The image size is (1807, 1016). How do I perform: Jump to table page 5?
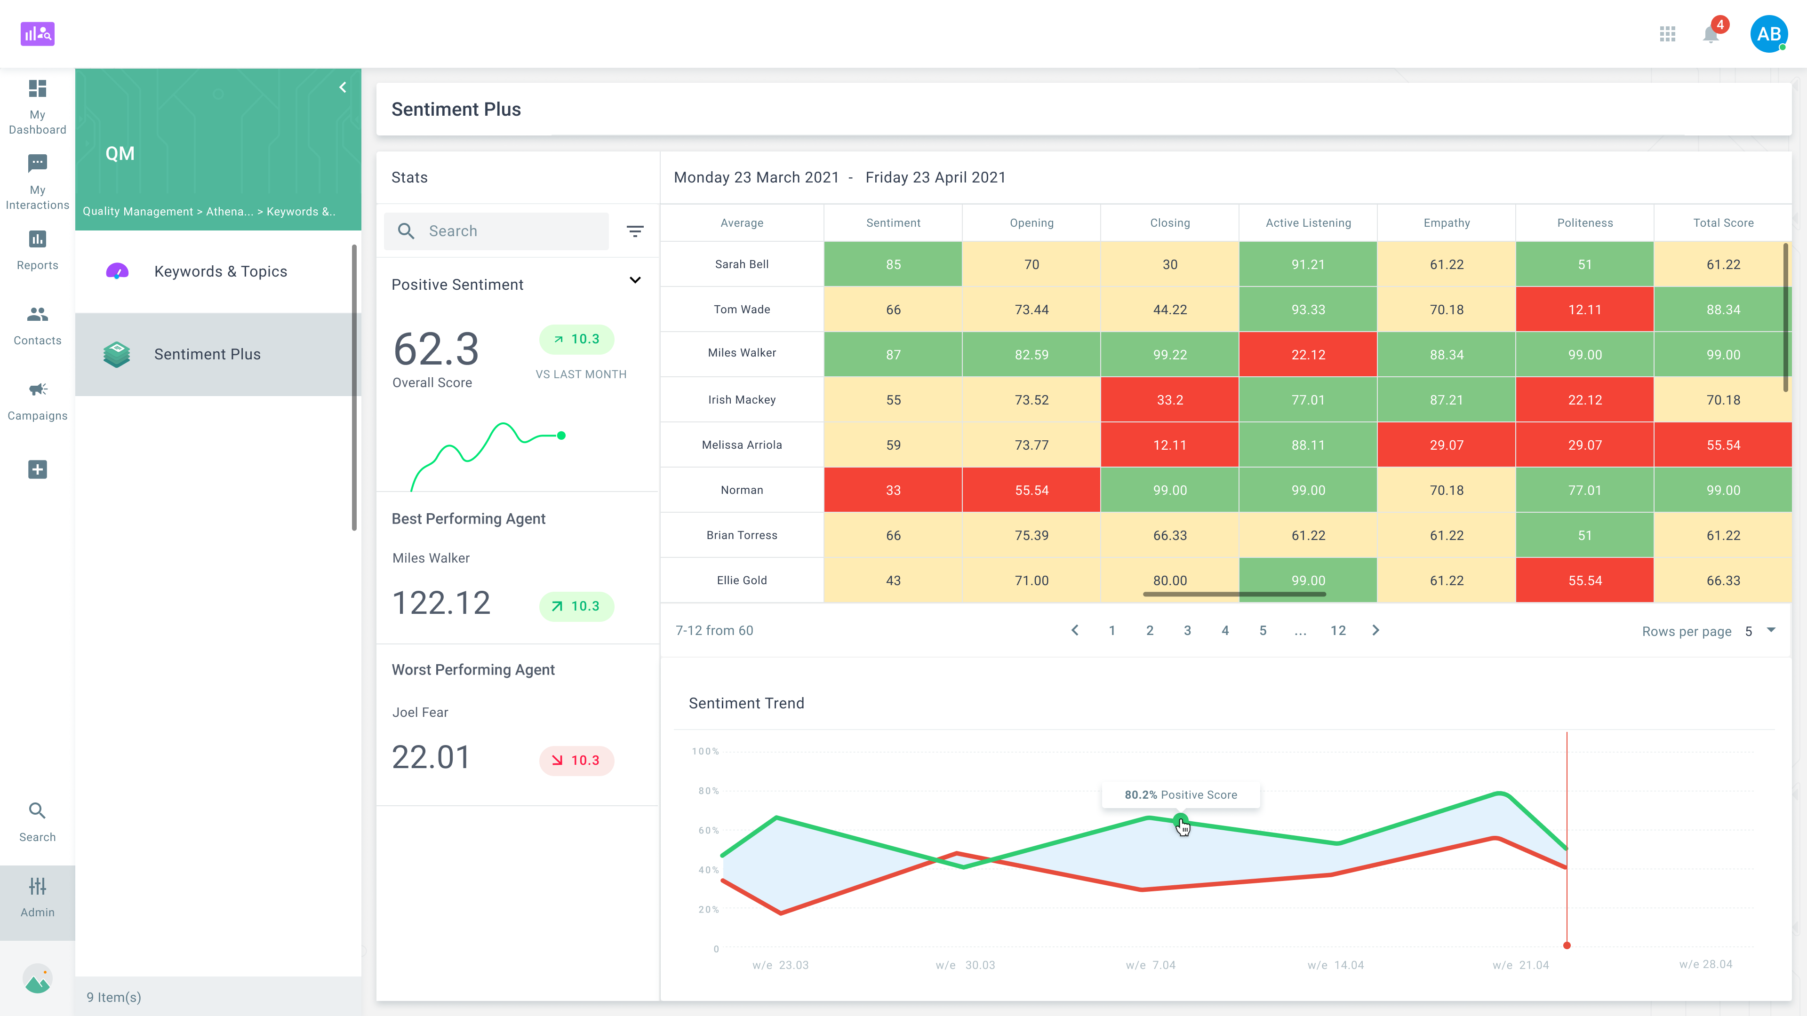coord(1263,630)
